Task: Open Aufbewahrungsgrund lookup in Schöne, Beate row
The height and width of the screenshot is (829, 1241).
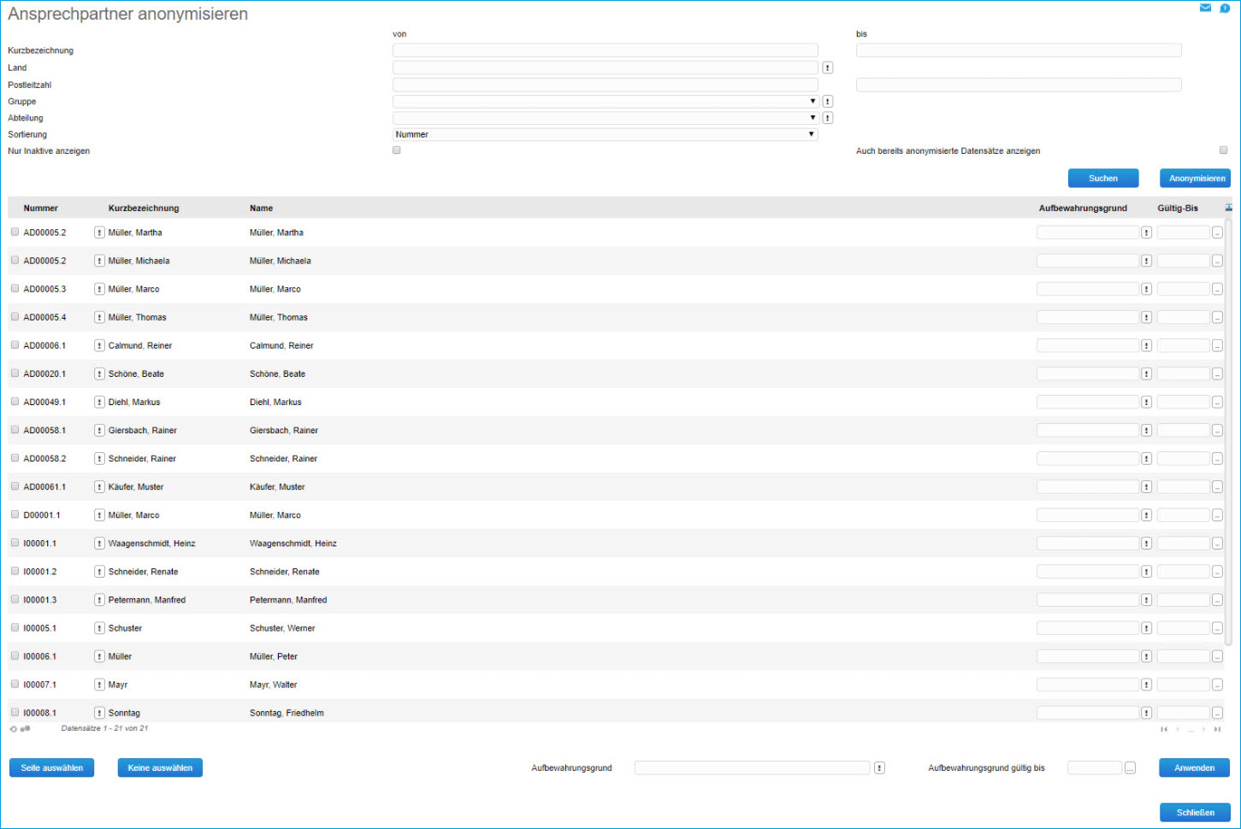Action: (x=1146, y=373)
